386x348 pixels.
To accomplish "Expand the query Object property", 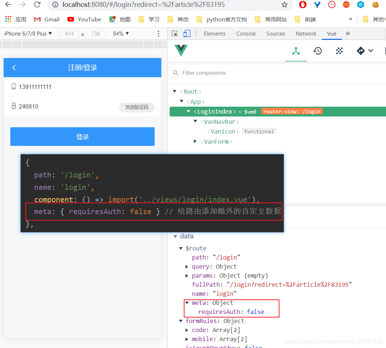I will (x=187, y=267).
